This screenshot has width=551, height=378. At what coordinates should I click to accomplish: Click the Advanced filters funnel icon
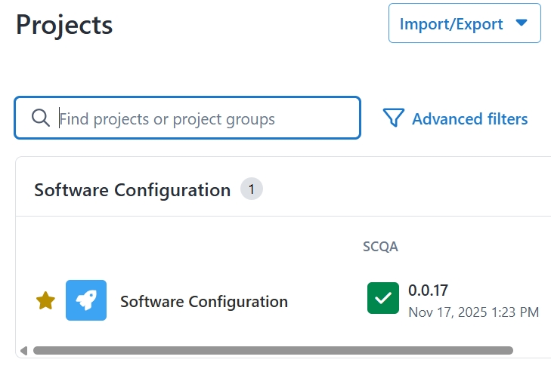coord(394,118)
